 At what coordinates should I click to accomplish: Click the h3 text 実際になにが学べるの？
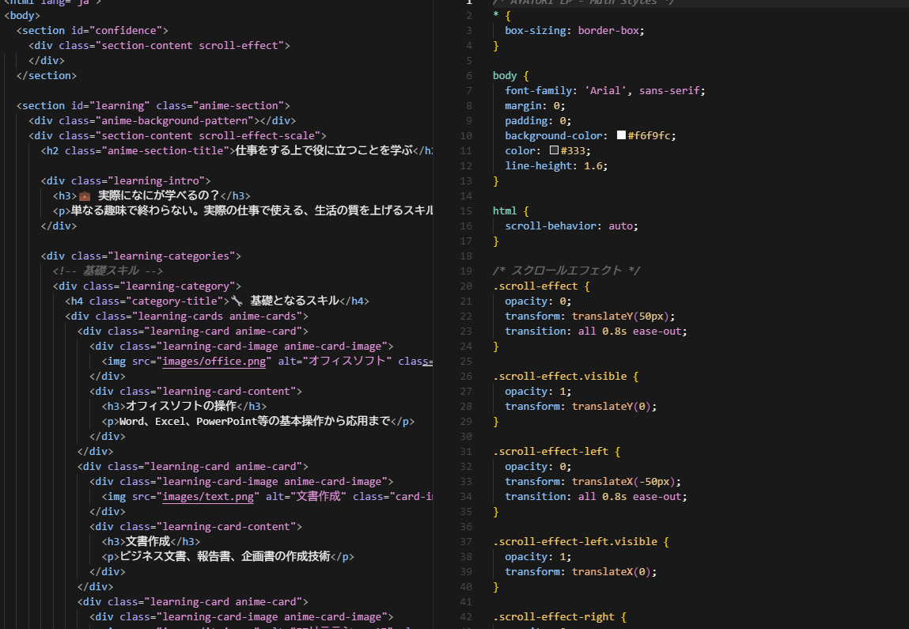(x=158, y=196)
